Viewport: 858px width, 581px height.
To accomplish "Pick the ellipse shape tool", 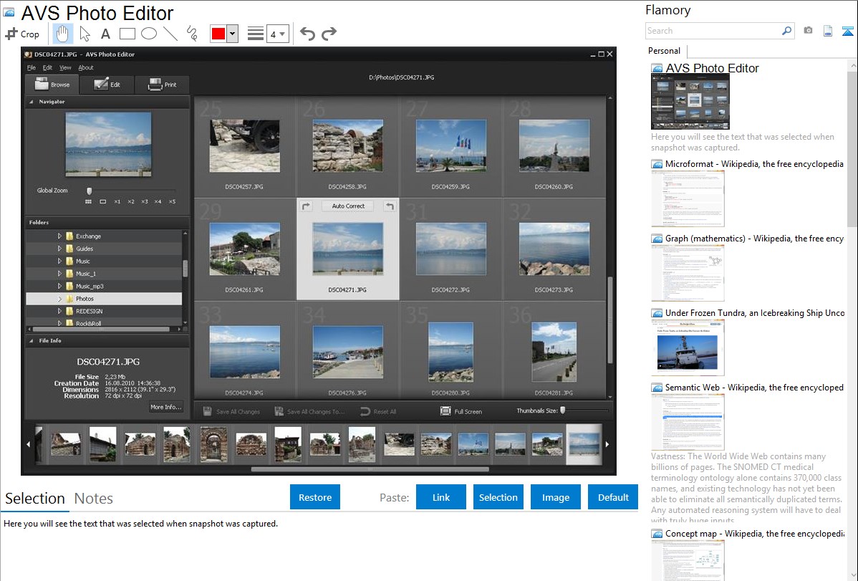I will (x=149, y=34).
